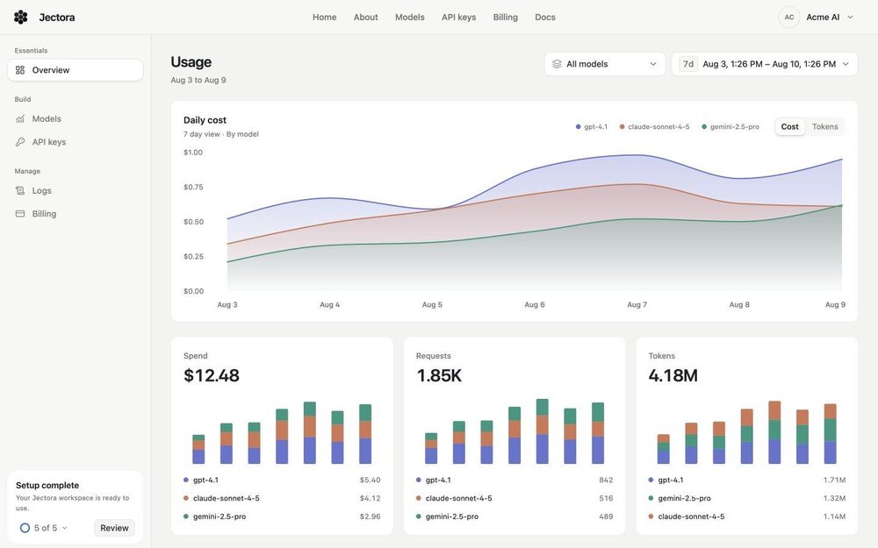Click the 1.85K requests total

[439, 376]
